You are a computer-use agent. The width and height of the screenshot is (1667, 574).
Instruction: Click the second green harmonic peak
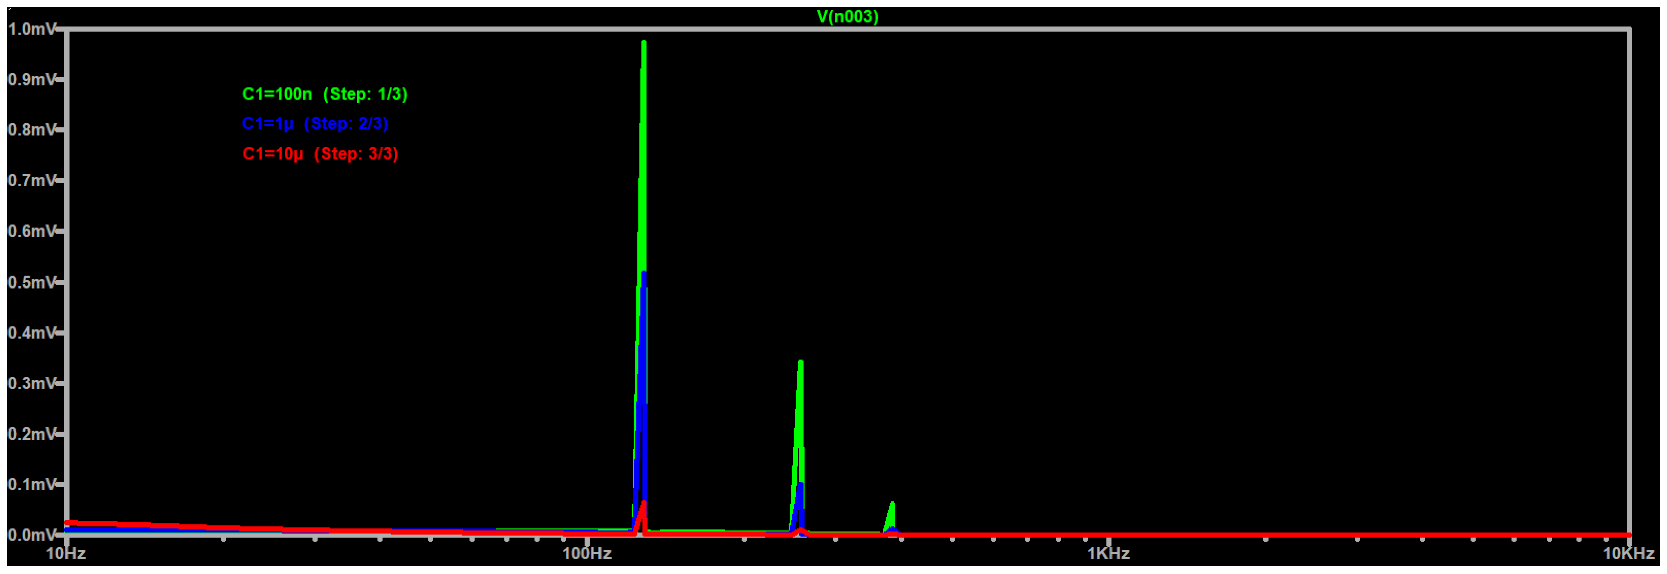(x=801, y=363)
